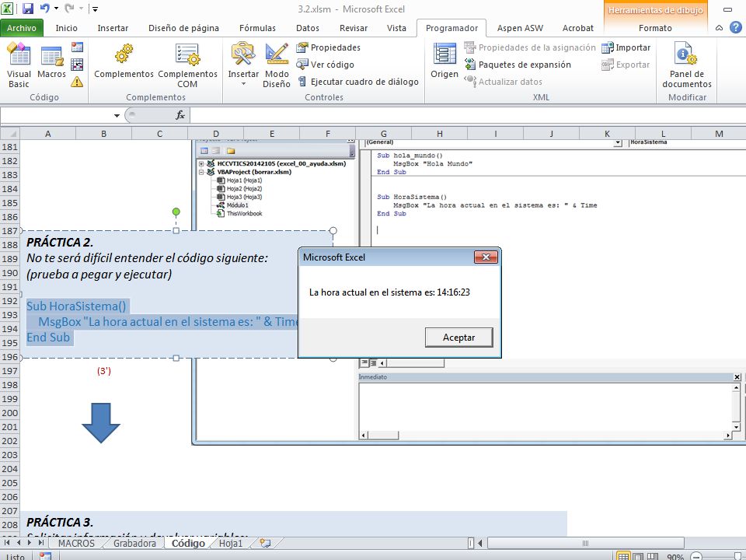Click into the Name Box field
This screenshot has height=560, width=746.
pyautogui.click(x=56, y=115)
